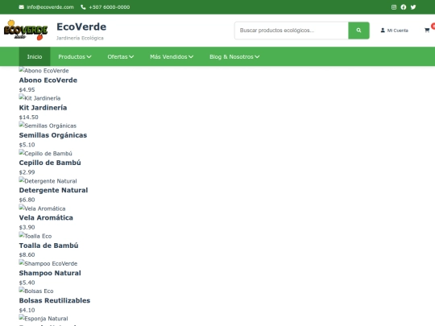Click the $5.10 price
The image size is (435, 326).
click(27, 145)
